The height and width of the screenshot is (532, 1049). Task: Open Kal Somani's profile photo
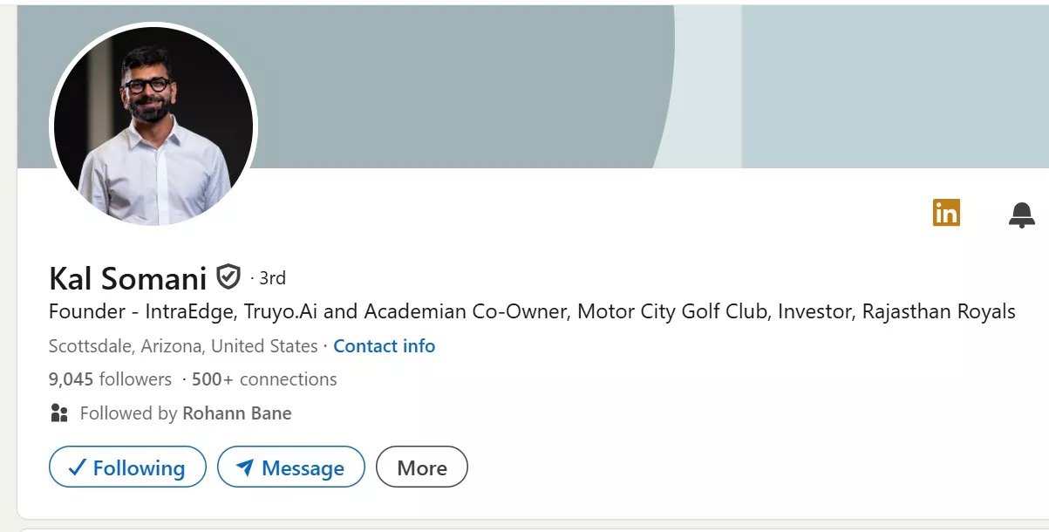coord(153,126)
